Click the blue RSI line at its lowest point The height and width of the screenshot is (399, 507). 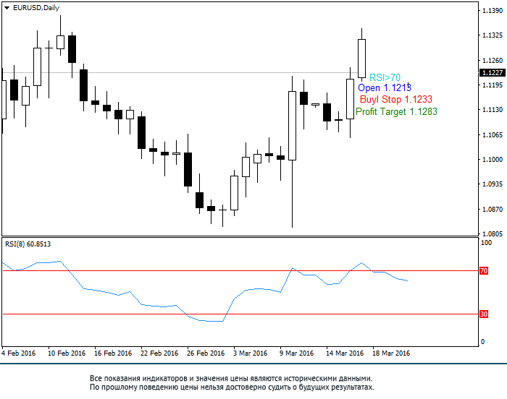point(214,321)
